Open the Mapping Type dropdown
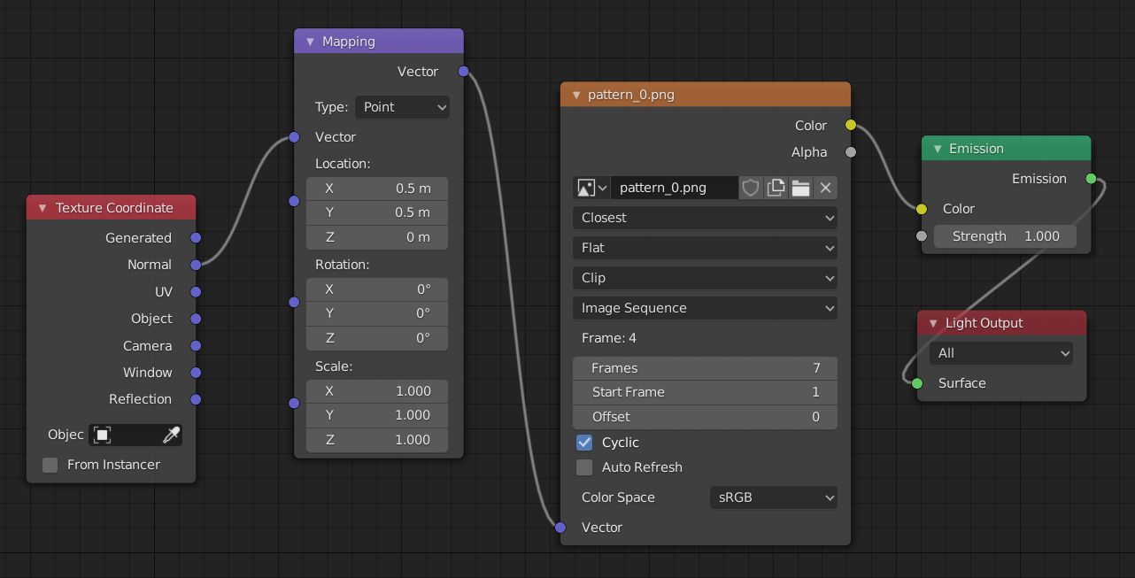 coord(402,107)
